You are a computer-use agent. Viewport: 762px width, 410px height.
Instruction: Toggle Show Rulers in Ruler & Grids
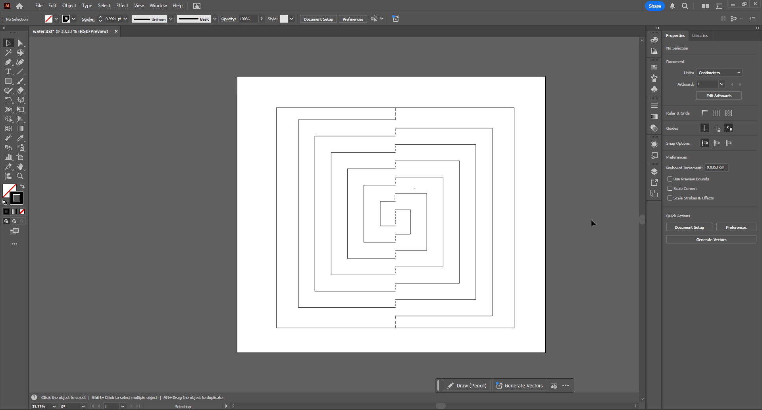pyautogui.click(x=705, y=113)
